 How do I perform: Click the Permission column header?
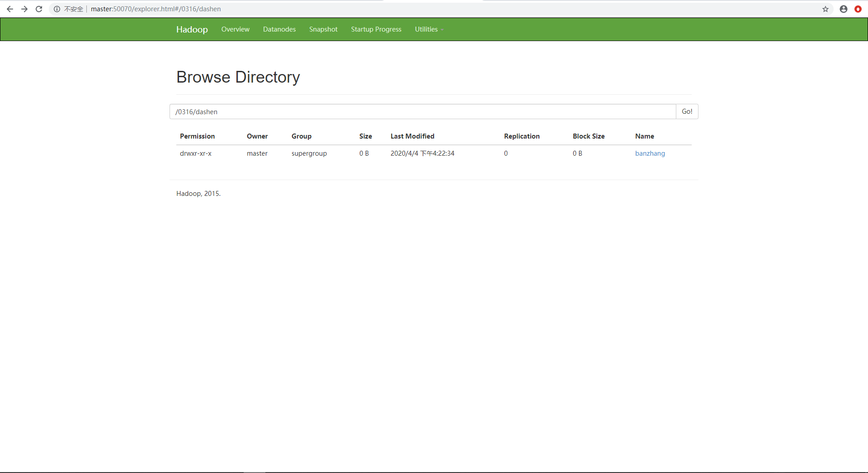click(x=197, y=136)
